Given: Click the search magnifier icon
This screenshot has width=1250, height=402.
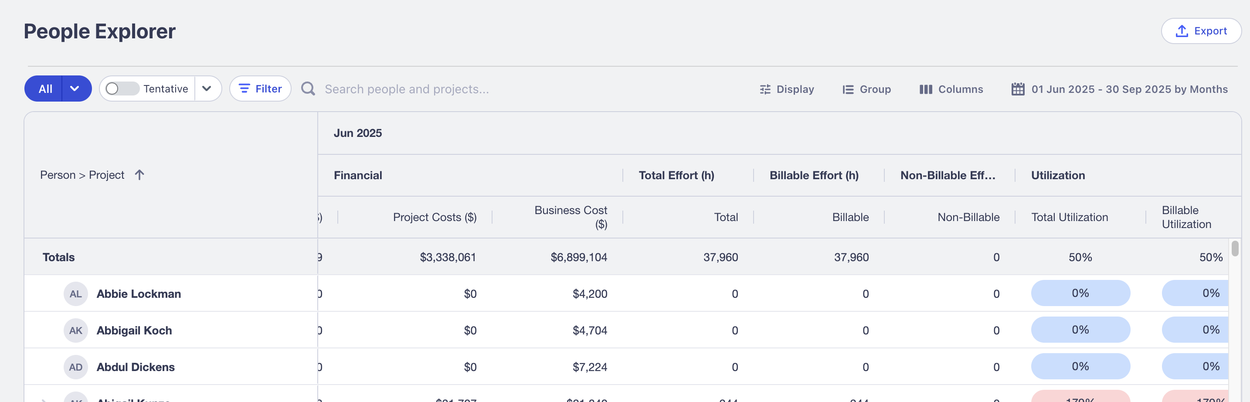Looking at the screenshot, I should pos(308,89).
